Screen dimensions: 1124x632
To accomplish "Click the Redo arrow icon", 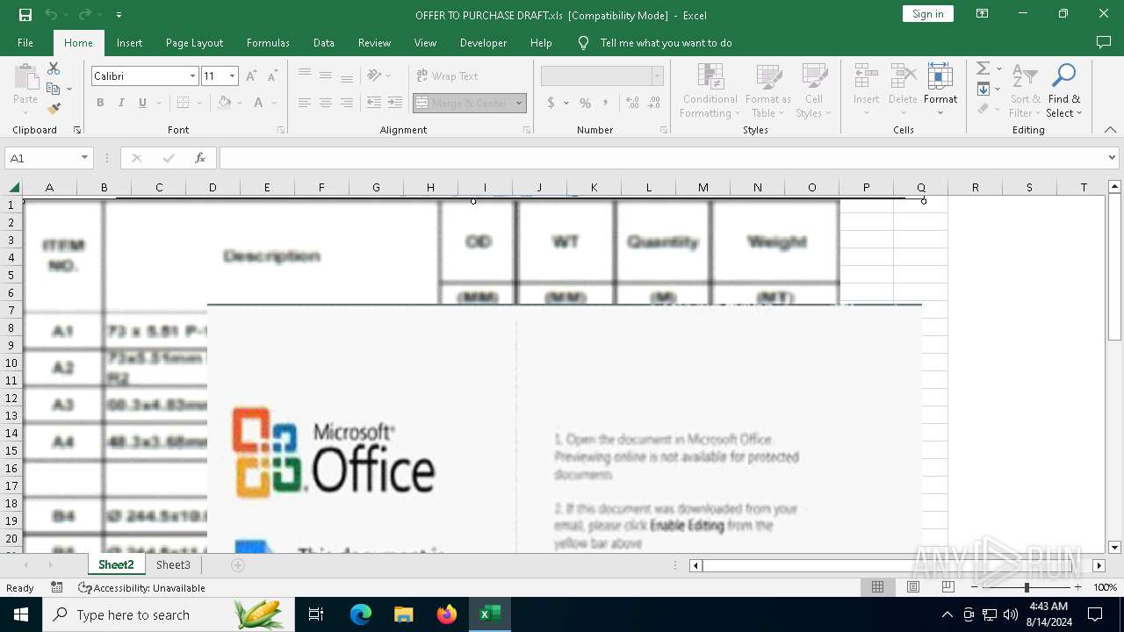I will (x=85, y=15).
